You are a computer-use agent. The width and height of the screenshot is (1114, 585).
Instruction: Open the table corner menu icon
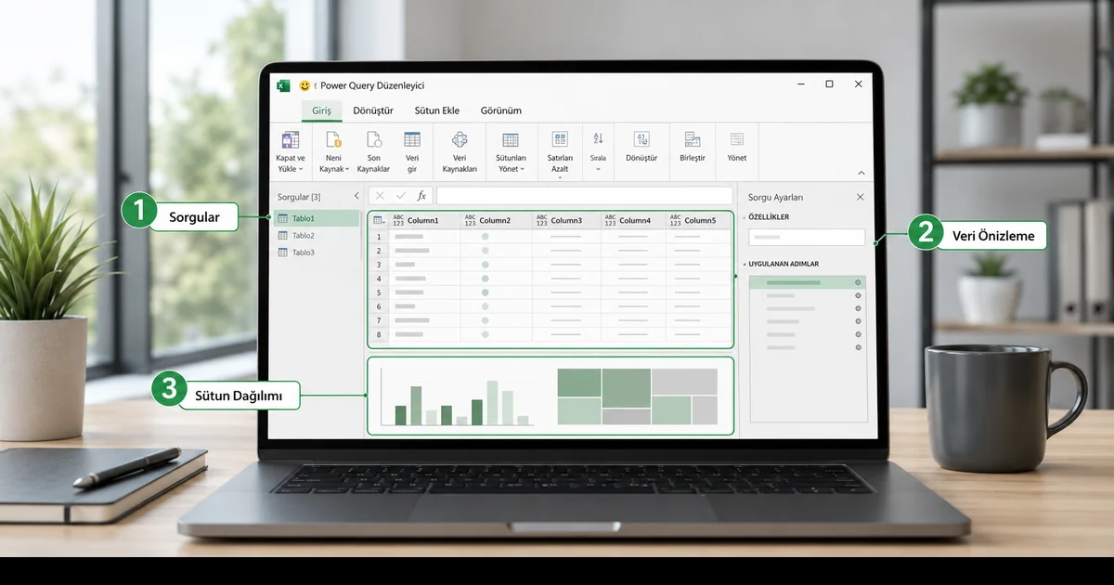(379, 221)
